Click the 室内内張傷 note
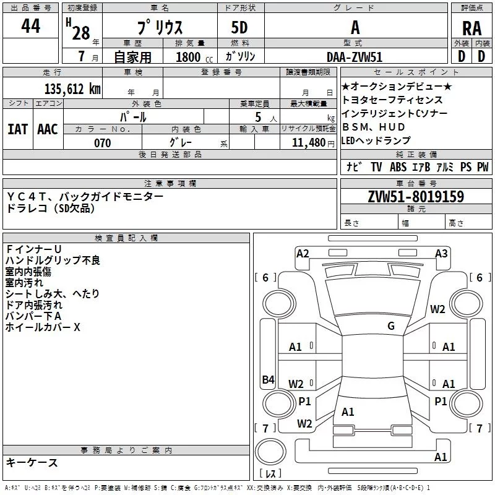This screenshot has width=495, height=495. 28,272
